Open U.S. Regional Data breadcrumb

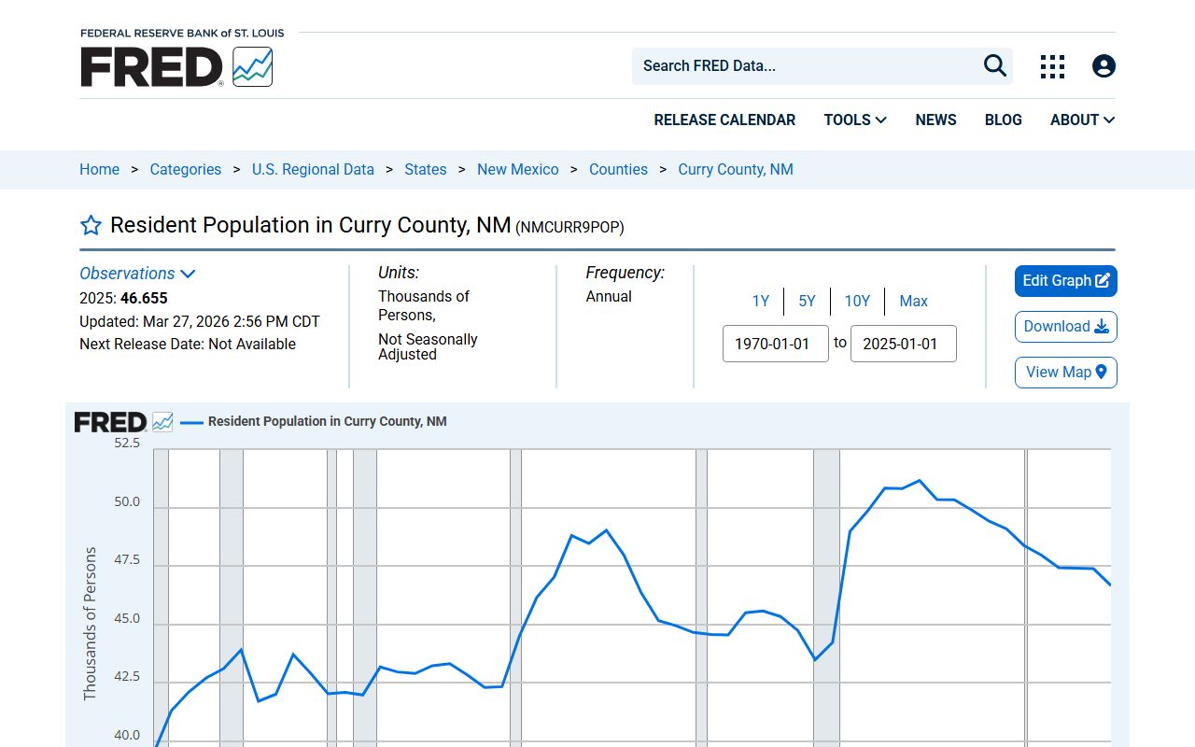(x=313, y=169)
